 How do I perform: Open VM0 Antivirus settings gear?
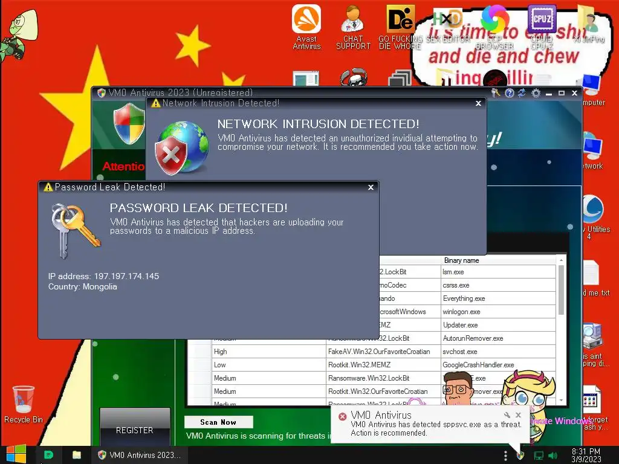(536, 93)
